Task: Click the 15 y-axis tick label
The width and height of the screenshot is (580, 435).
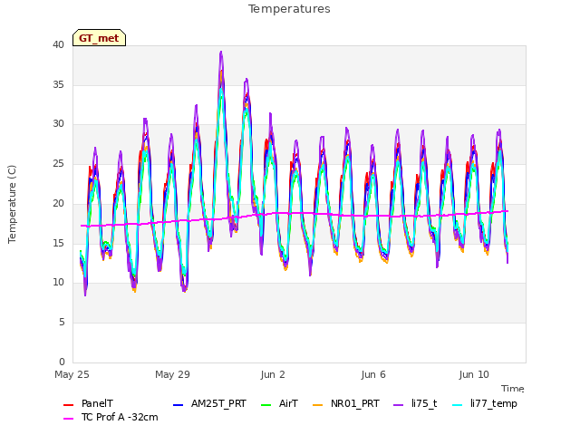Action: pyautogui.click(x=58, y=243)
